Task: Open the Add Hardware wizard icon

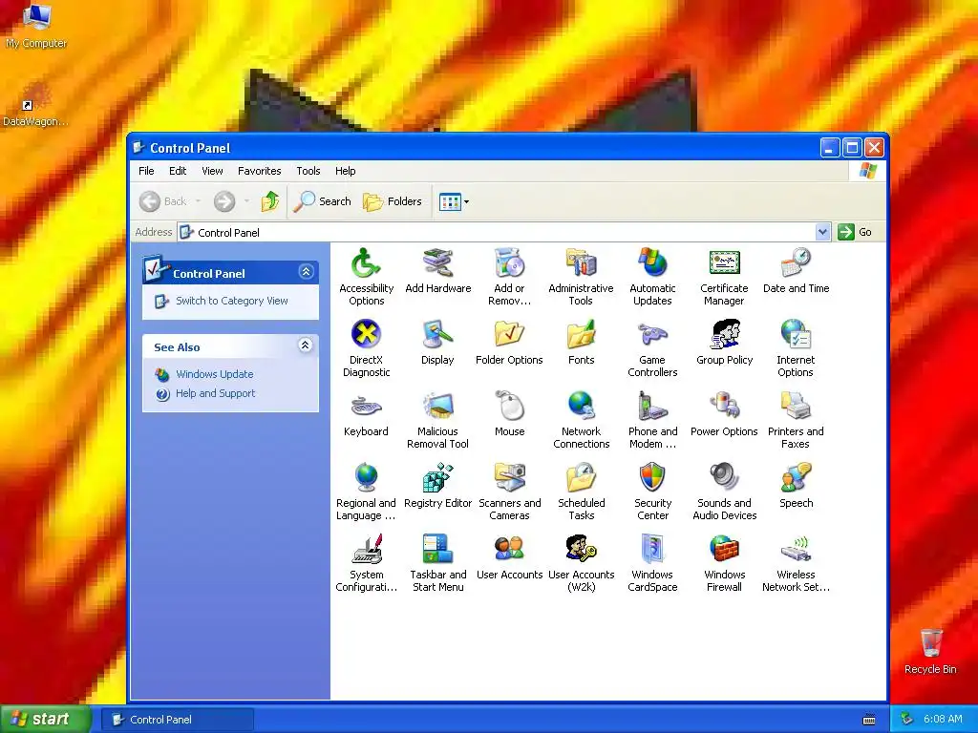Action: (437, 263)
